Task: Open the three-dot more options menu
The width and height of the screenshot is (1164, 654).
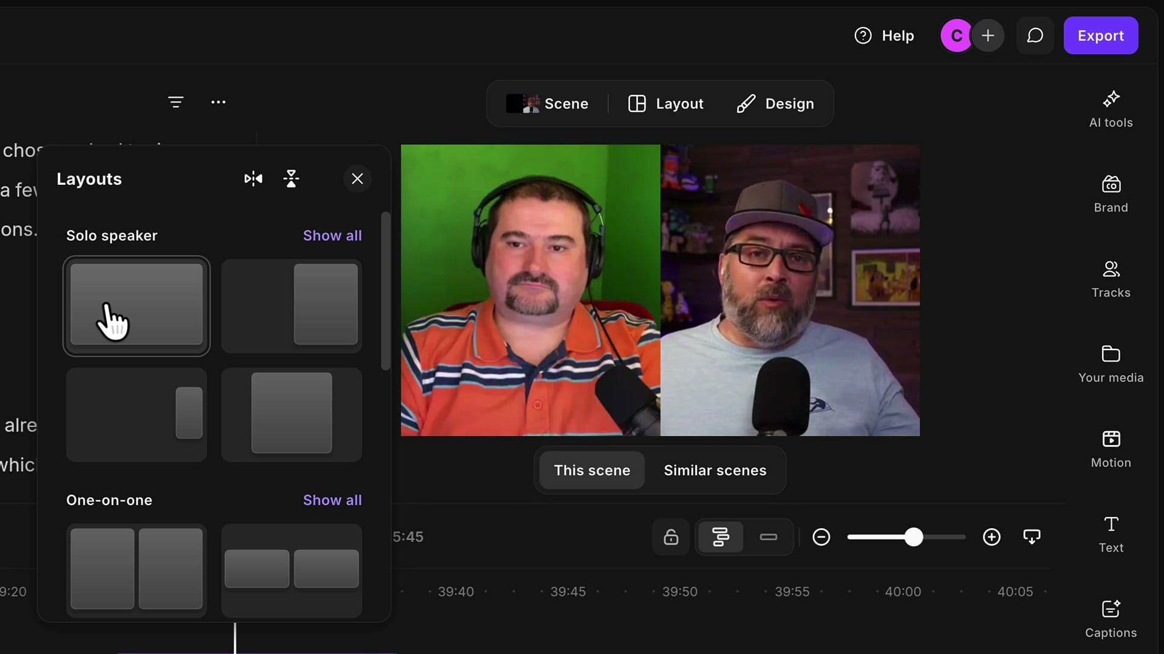Action: click(x=218, y=102)
